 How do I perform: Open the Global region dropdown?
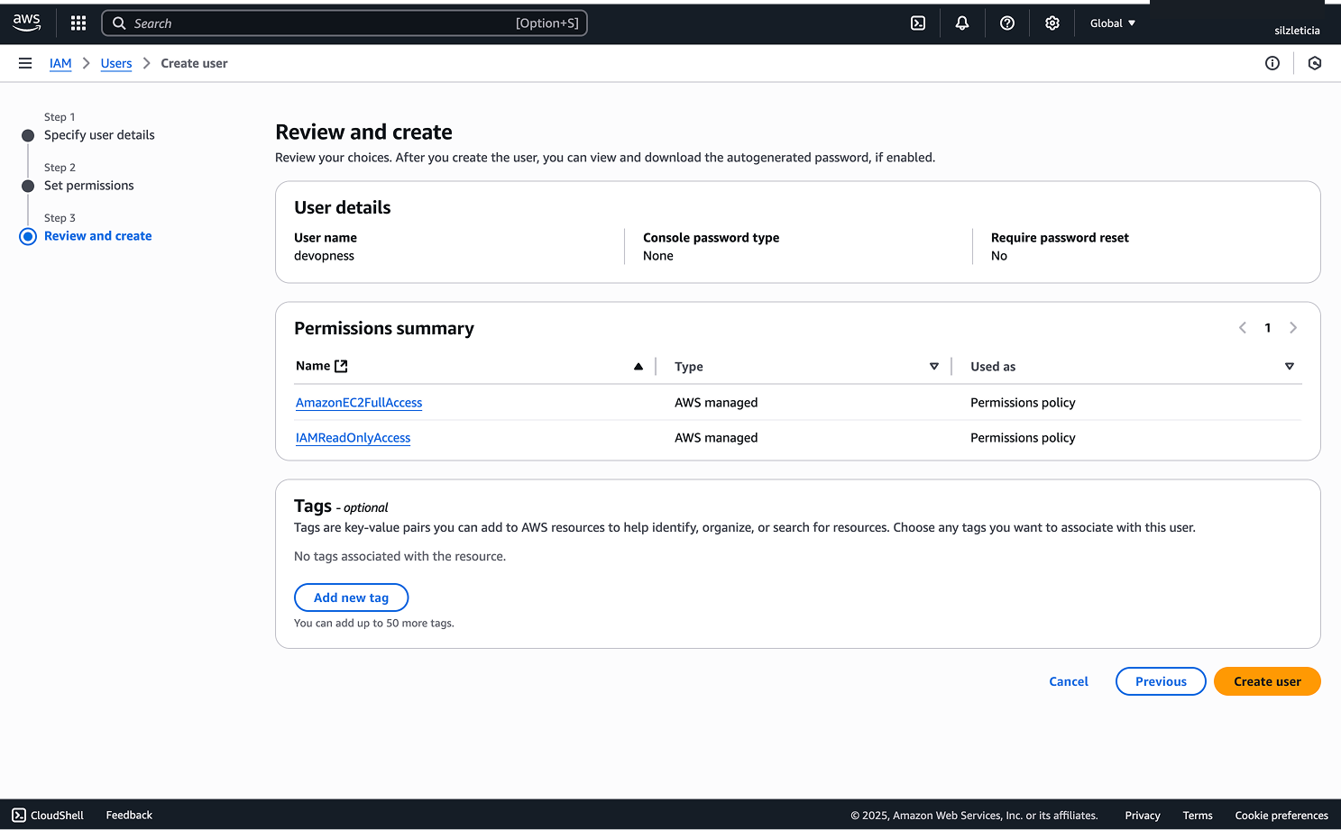coord(1112,23)
